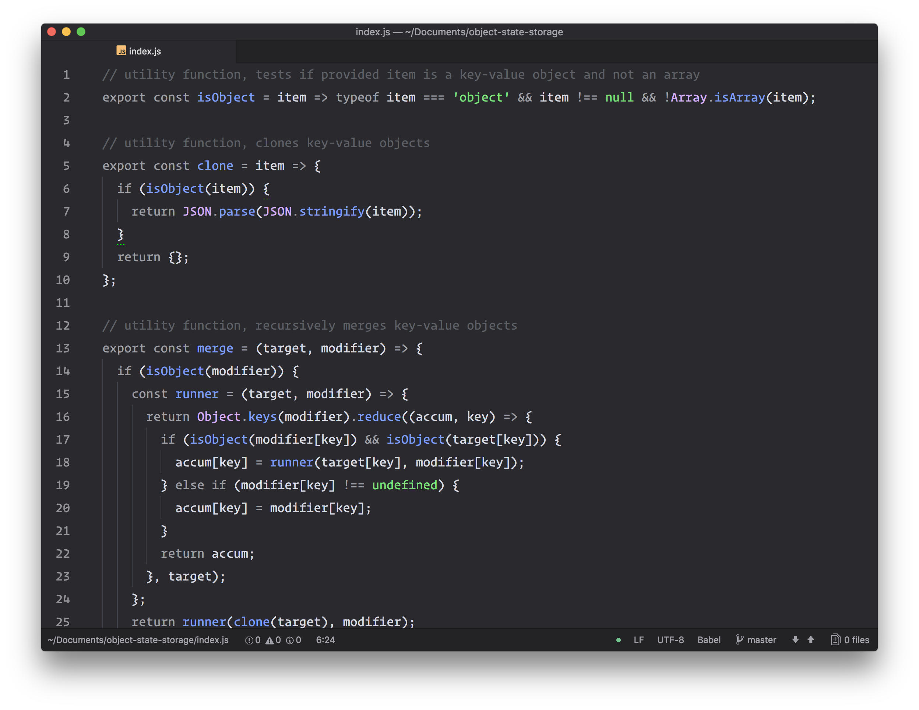Click '}, target);' on line 23
919x710 pixels.
pyautogui.click(x=186, y=576)
